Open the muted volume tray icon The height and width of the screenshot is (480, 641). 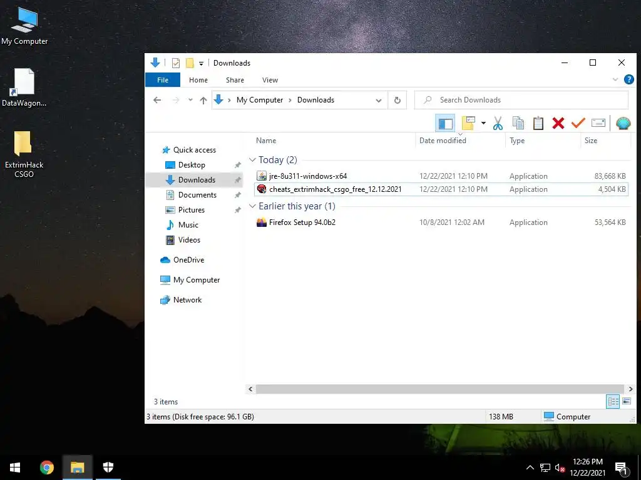point(560,468)
